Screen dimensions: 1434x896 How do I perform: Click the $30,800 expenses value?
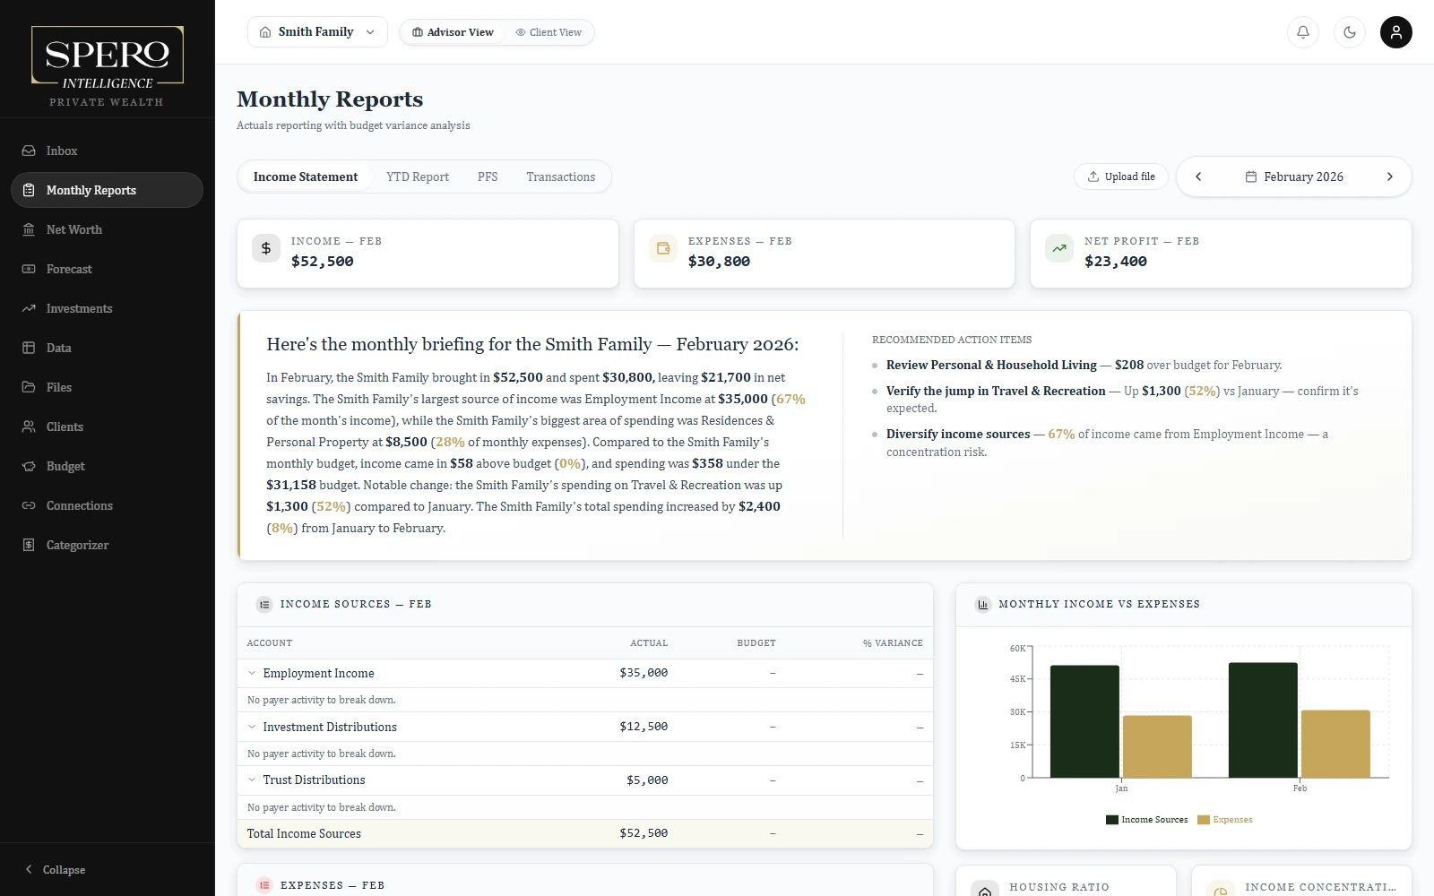point(719,262)
